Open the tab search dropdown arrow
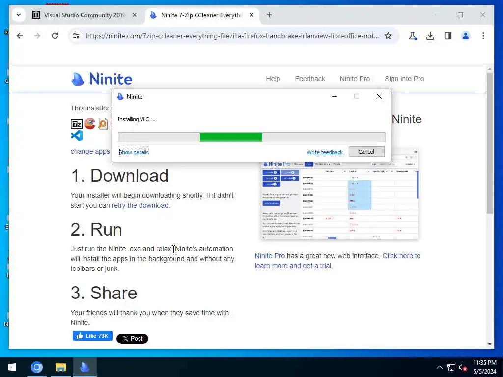 pos(19,15)
